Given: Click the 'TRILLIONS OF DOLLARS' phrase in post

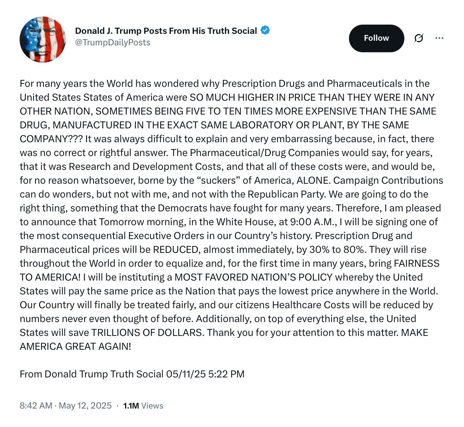Looking at the screenshot, I should click(x=147, y=332).
